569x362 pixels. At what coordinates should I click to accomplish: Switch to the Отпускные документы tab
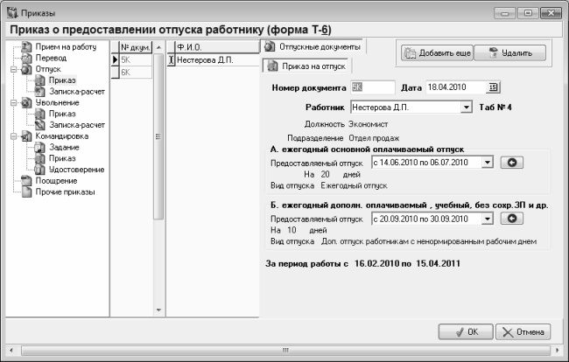(313, 45)
